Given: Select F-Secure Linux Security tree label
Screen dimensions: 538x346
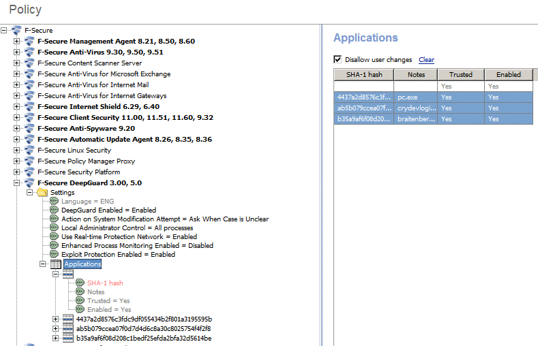Looking at the screenshot, I should pos(74,151).
